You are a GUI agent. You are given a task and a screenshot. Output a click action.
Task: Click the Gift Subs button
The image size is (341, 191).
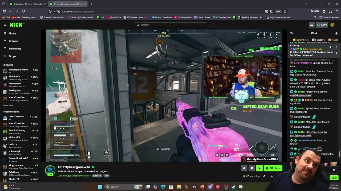click(273, 168)
